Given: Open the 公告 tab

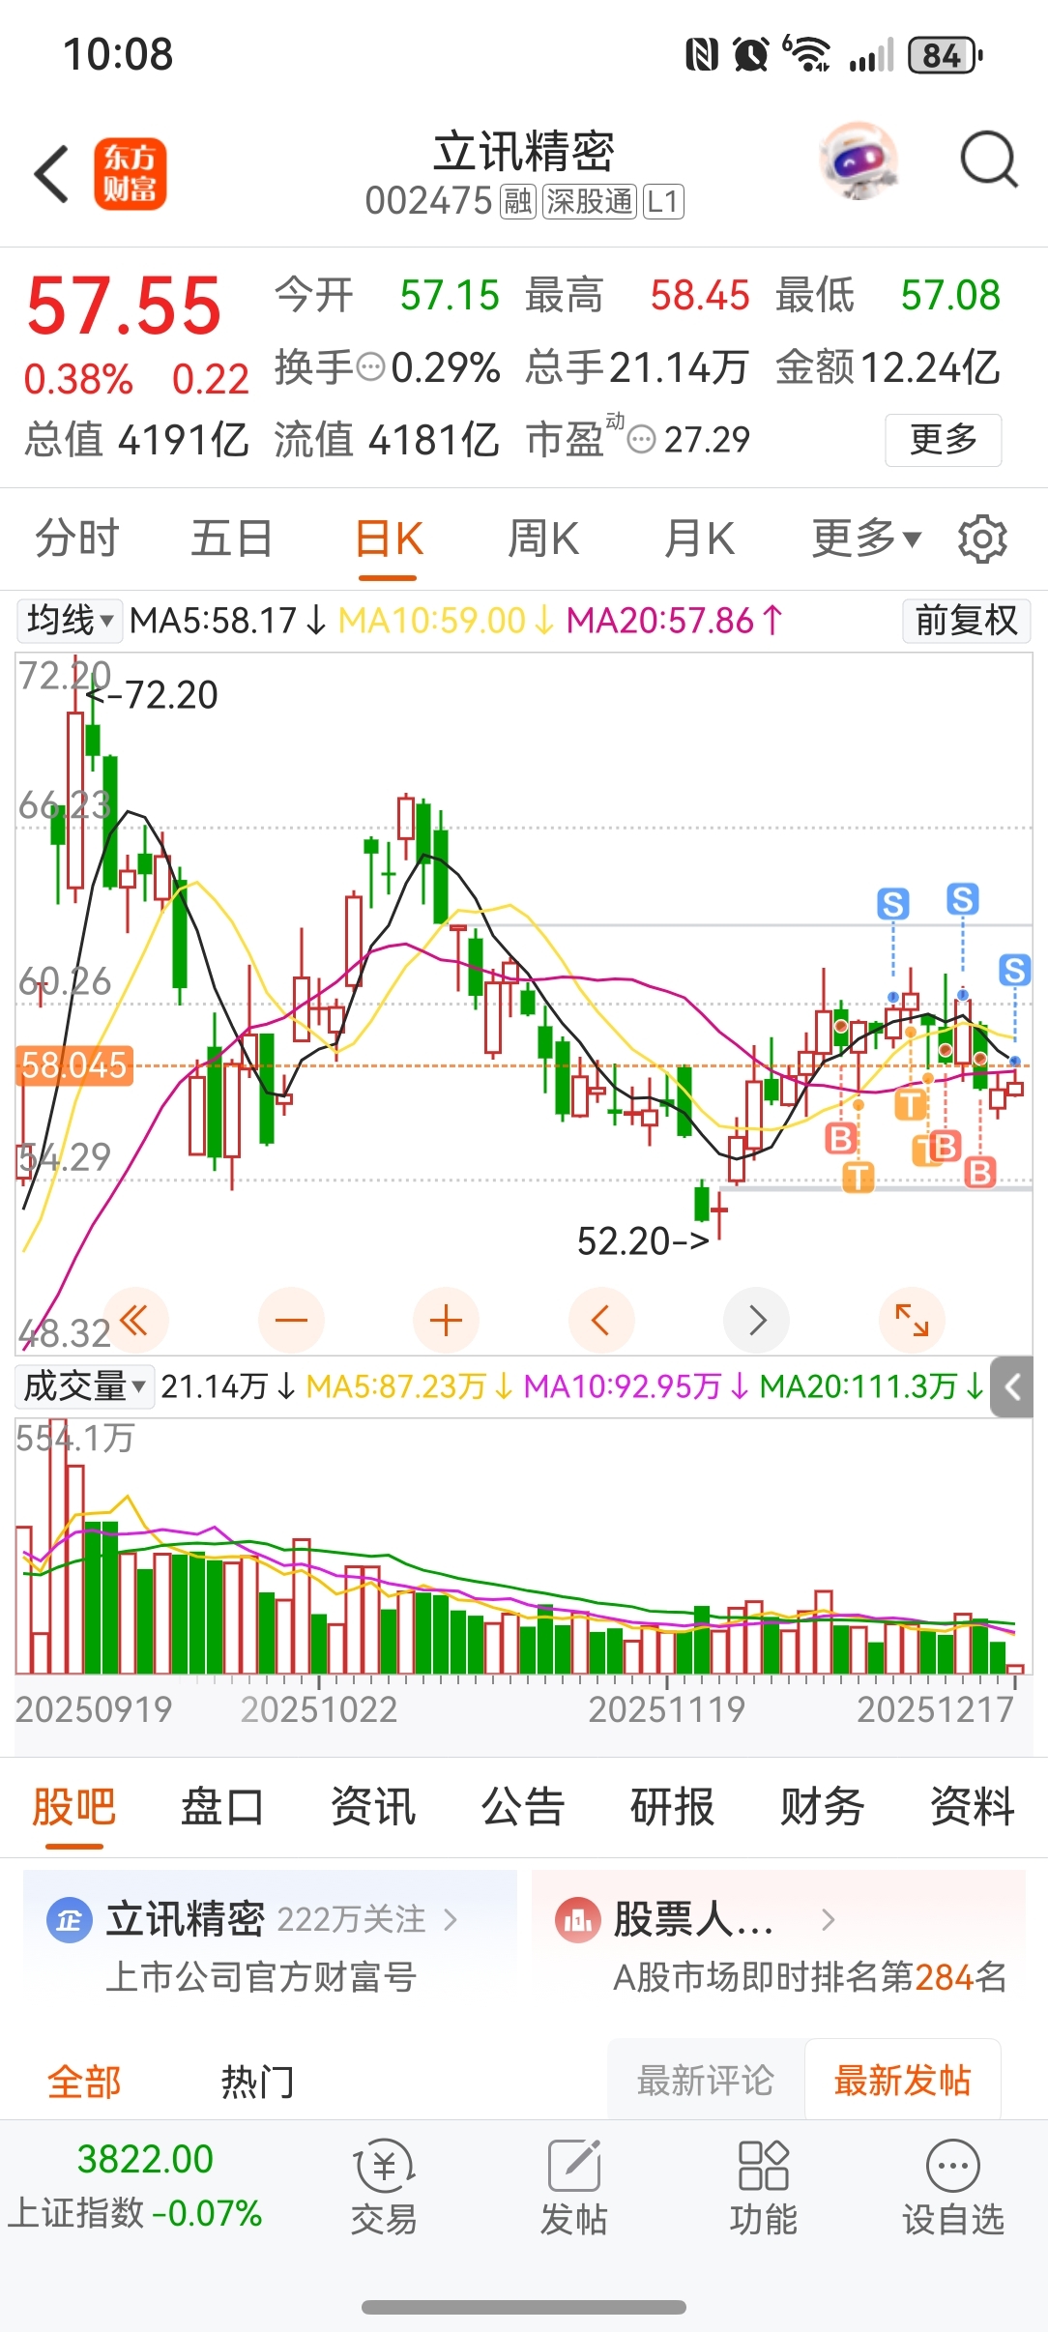Looking at the screenshot, I should (523, 1806).
